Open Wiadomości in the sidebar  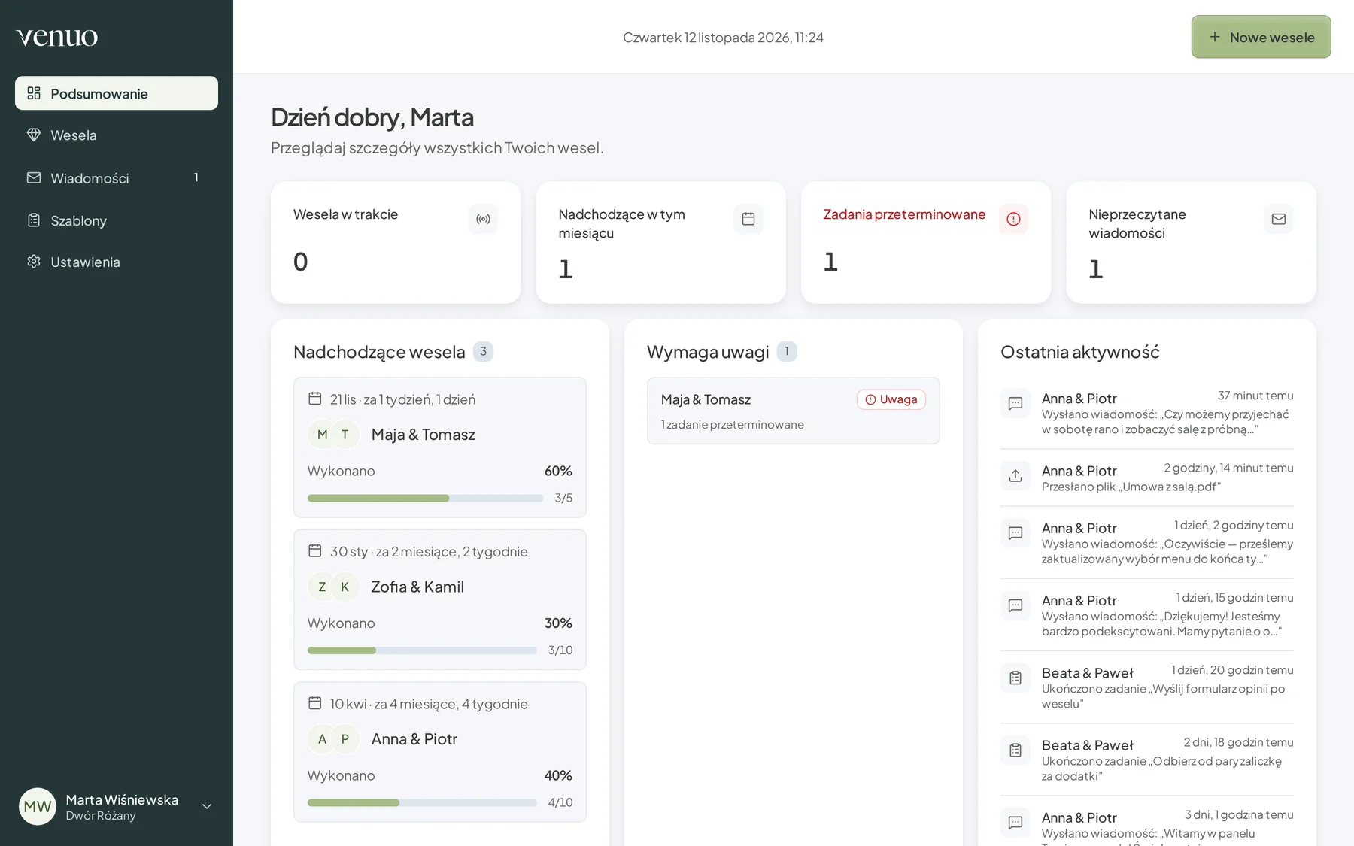(117, 178)
